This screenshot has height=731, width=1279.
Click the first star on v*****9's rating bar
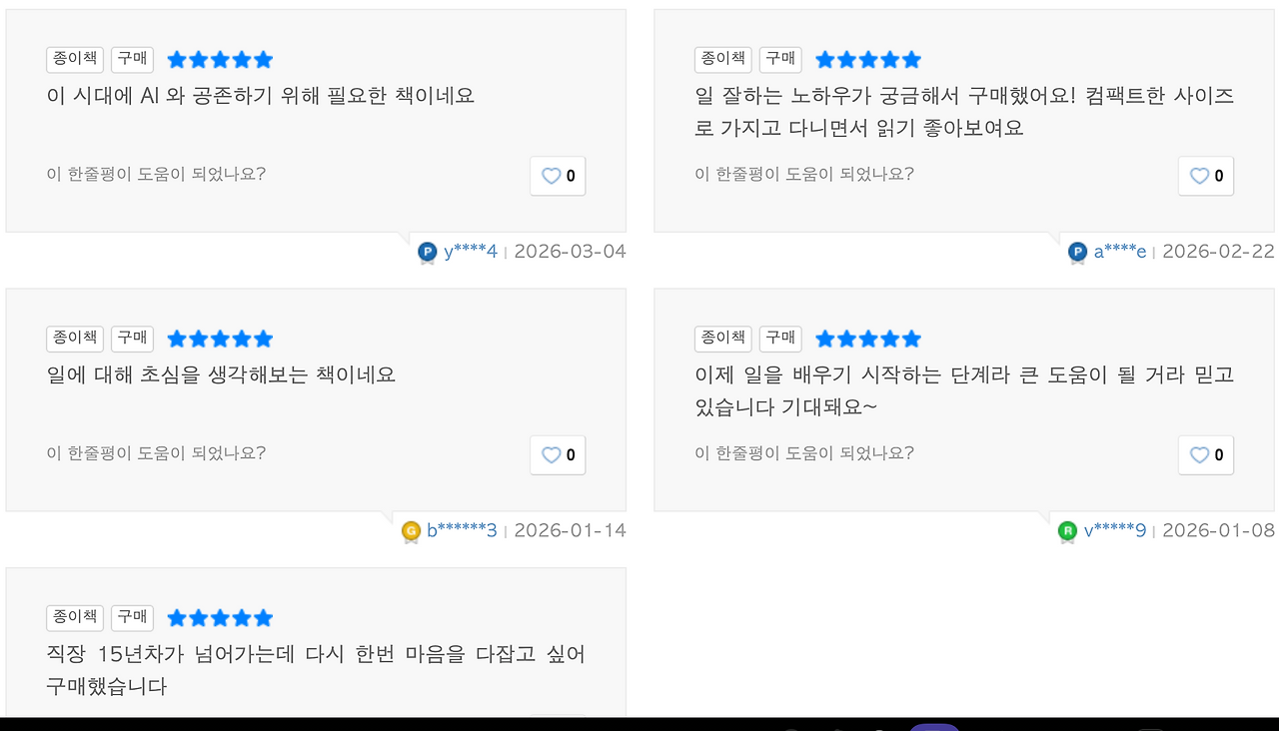[823, 339]
